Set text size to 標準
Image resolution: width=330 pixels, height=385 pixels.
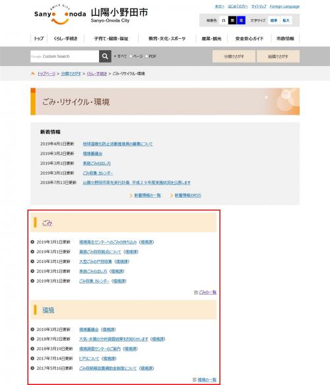(274, 20)
